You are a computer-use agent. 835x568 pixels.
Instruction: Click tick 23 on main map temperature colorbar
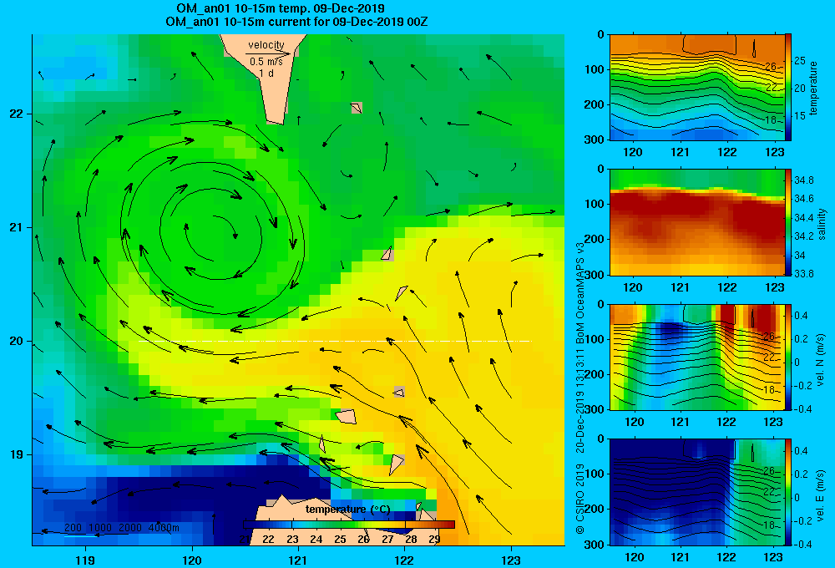tap(292, 539)
